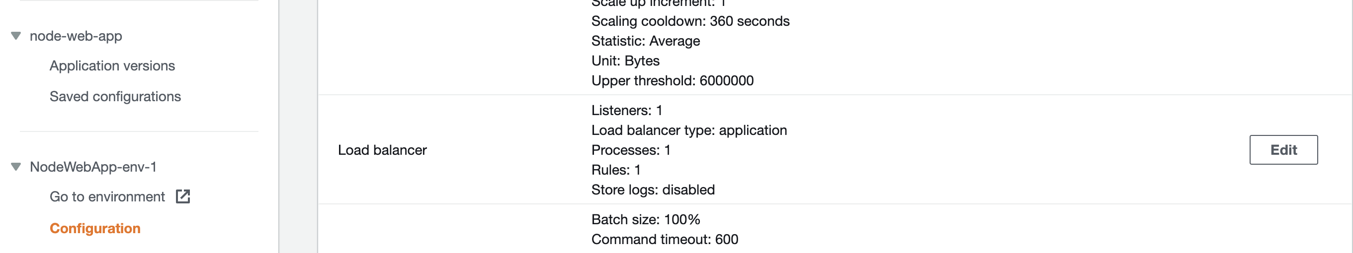1353x253 pixels.
Task: Click Scaling cooldown: 360 seconds text
Action: tap(689, 21)
